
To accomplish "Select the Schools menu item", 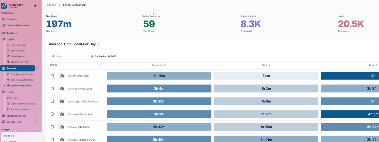I will 17,68.
